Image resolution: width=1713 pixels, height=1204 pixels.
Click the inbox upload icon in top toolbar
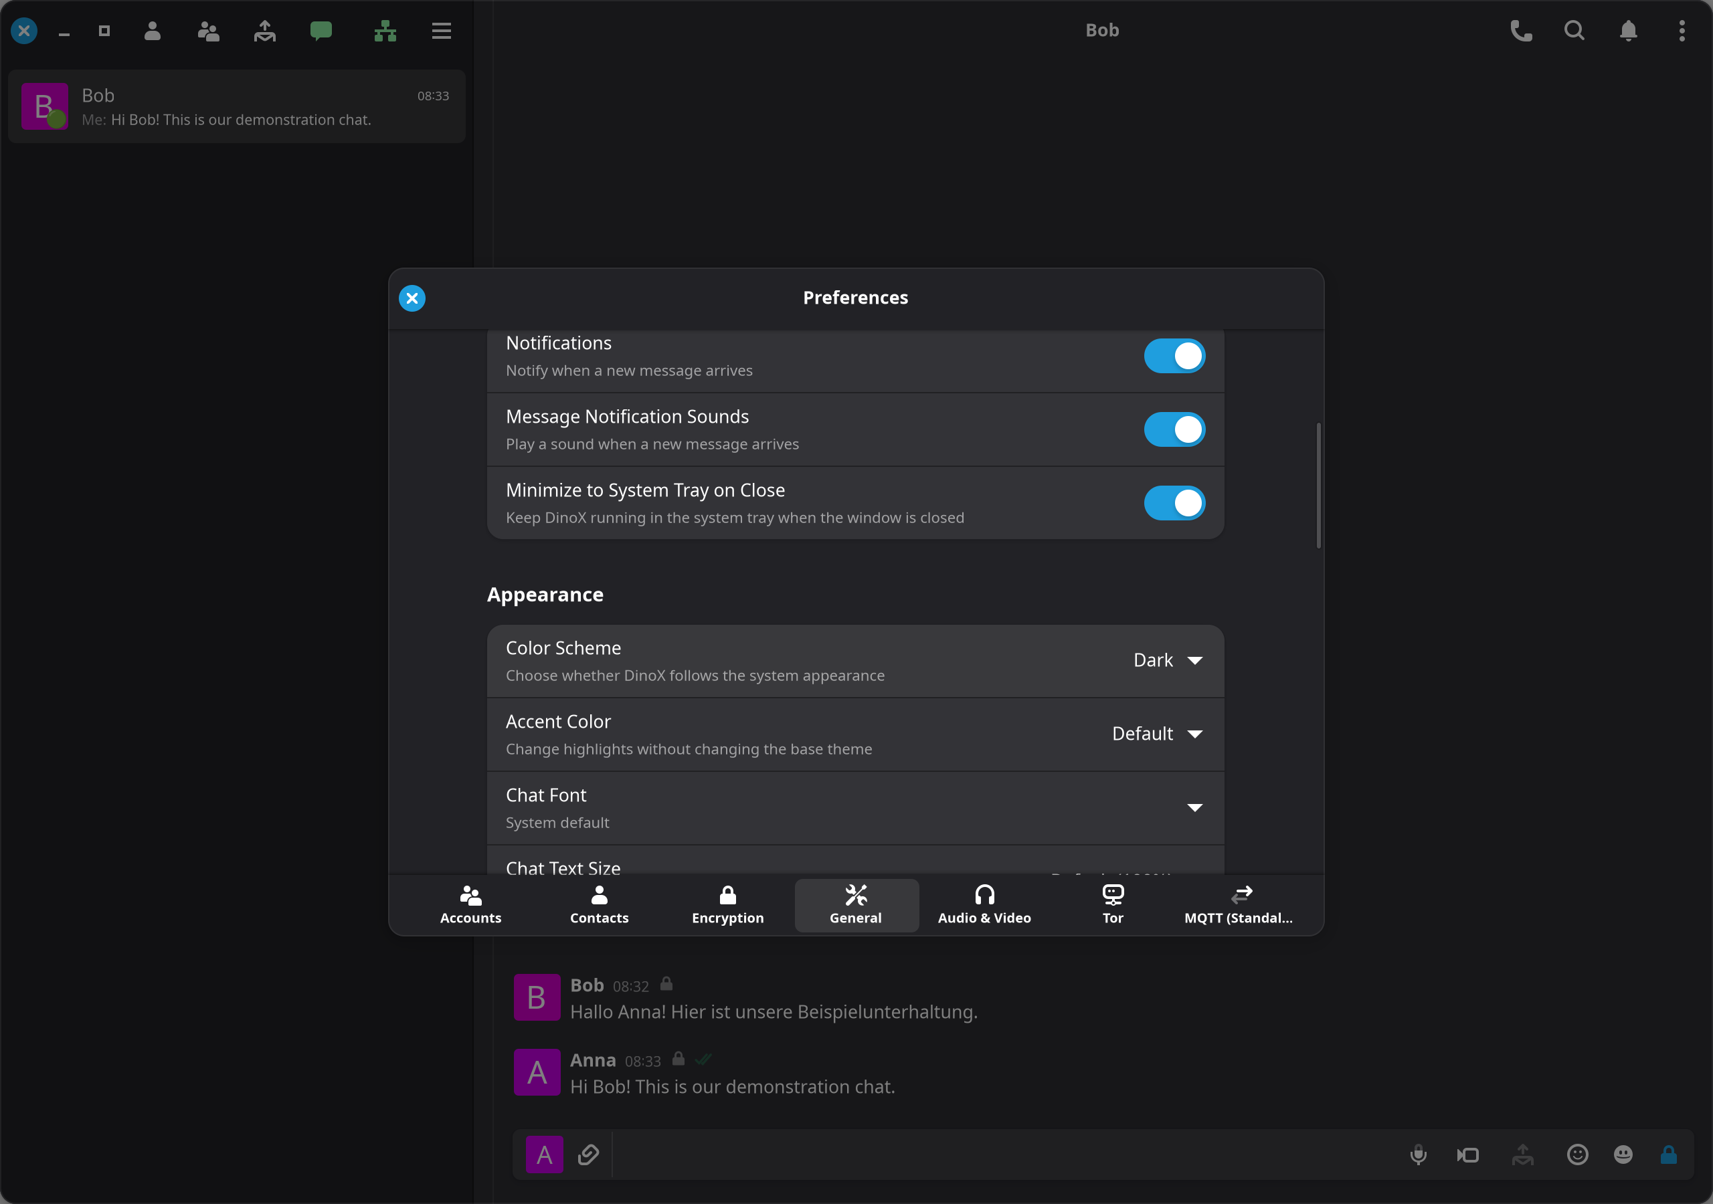pyautogui.click(x=265, y=31)
